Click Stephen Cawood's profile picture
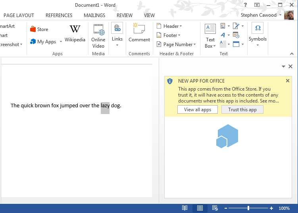The height and width of the screenshot is (213, 298). (x=288, y=15)
